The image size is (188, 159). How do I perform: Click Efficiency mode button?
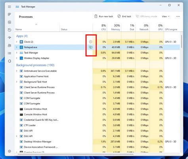tap(146, 16)
